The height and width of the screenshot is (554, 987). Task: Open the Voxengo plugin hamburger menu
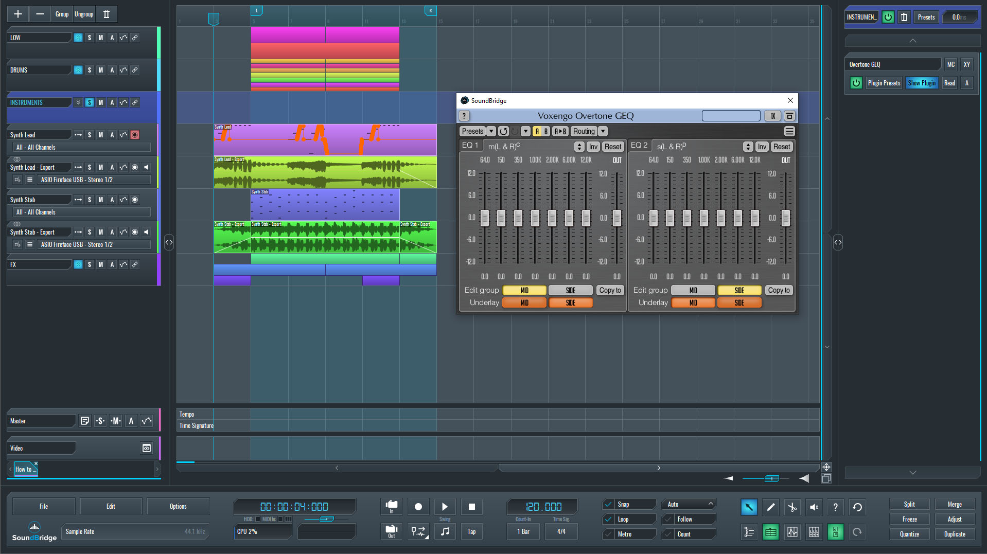click(789, 131)
